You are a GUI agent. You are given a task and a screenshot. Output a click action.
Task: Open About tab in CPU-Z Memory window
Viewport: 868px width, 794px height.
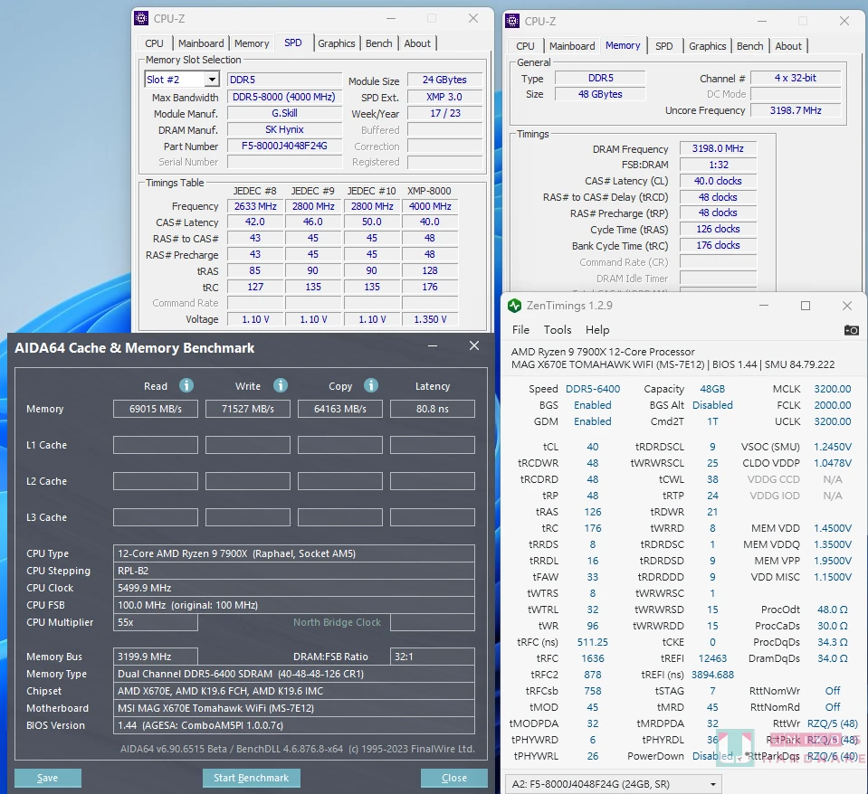[788, 46]
